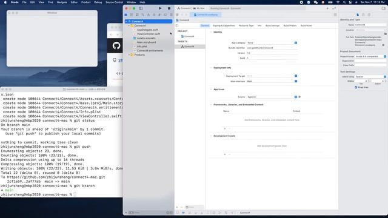Stop the running app in Xcode

coord(169,8)
